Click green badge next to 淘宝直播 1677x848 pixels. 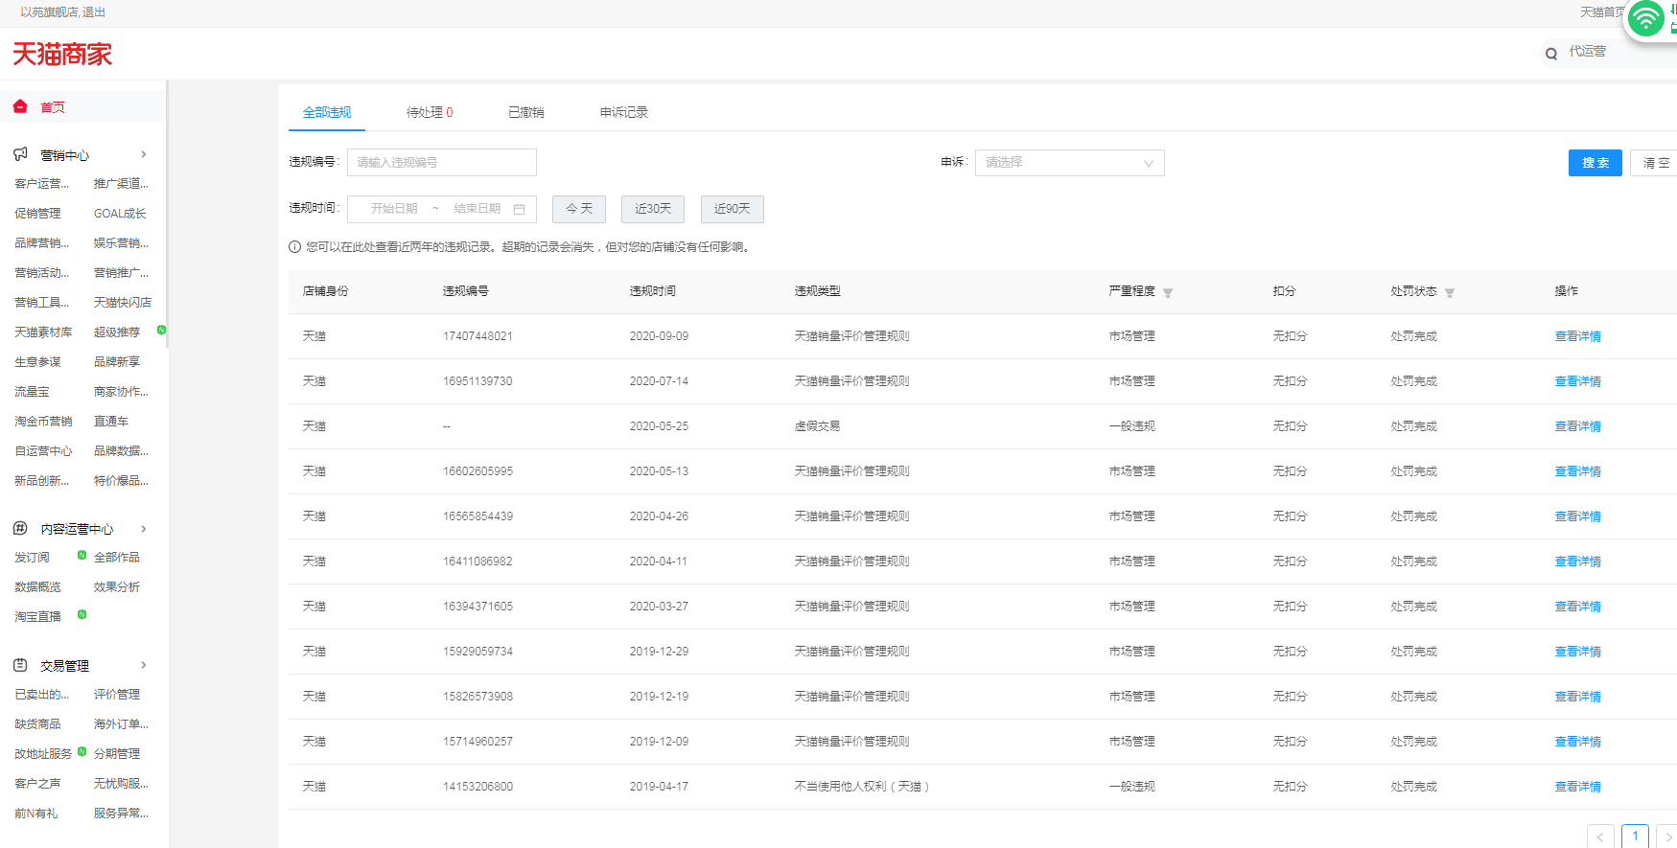pos(82,614)
